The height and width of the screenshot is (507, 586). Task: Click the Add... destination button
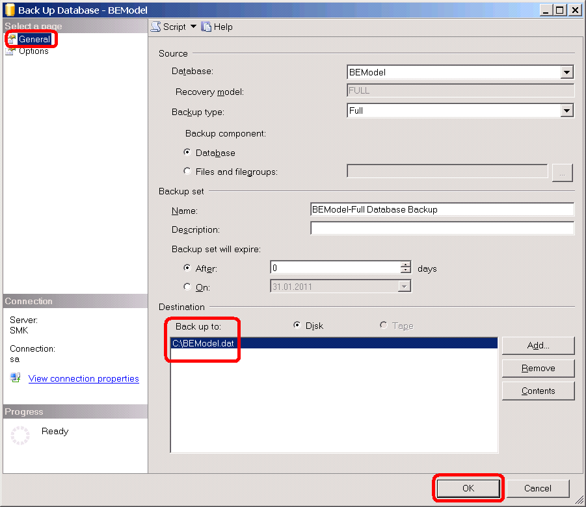538,345
